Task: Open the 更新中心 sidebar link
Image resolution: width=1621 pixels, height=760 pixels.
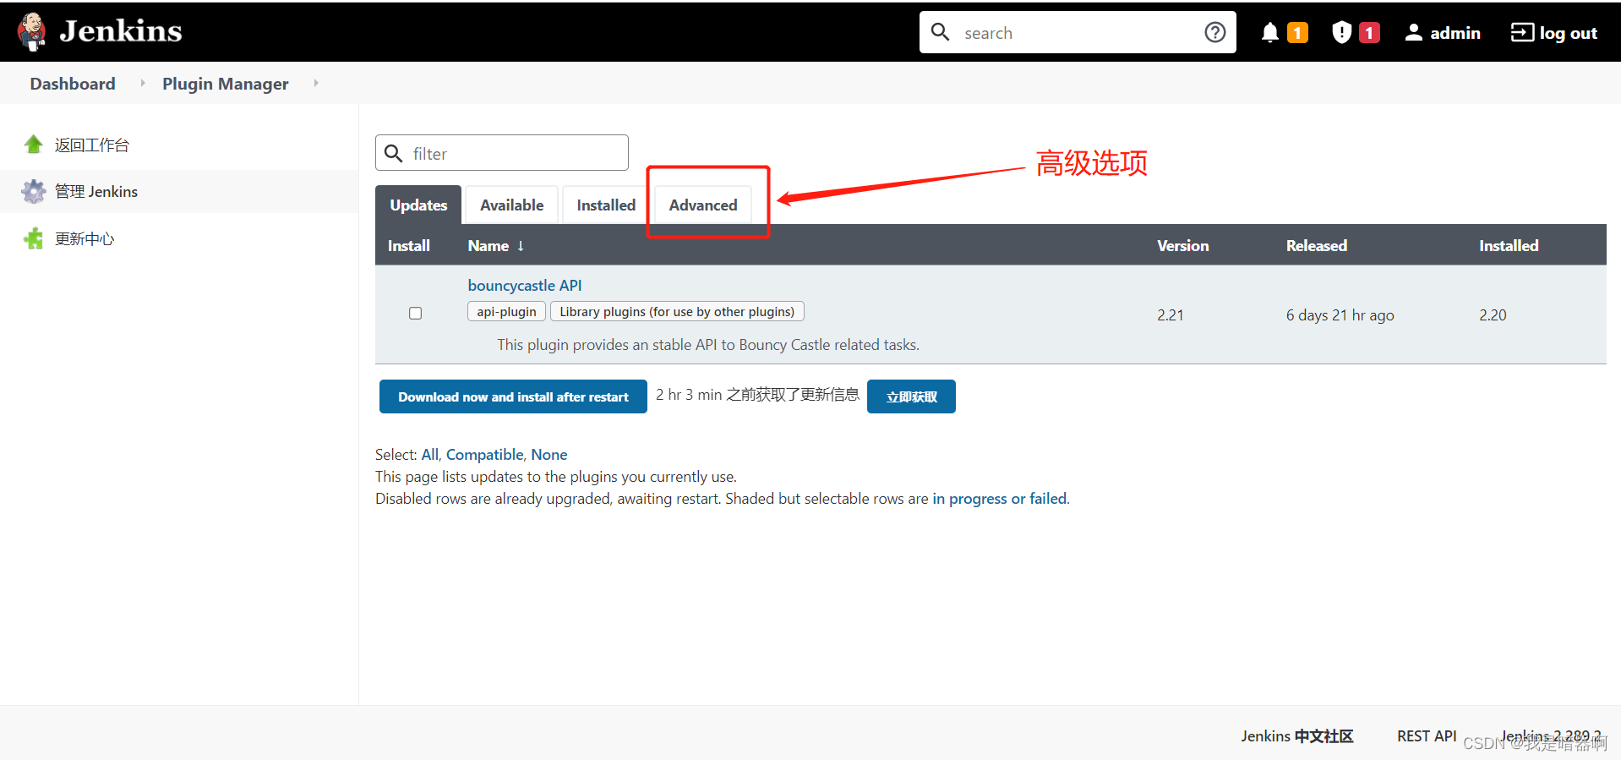Action: 85,239
